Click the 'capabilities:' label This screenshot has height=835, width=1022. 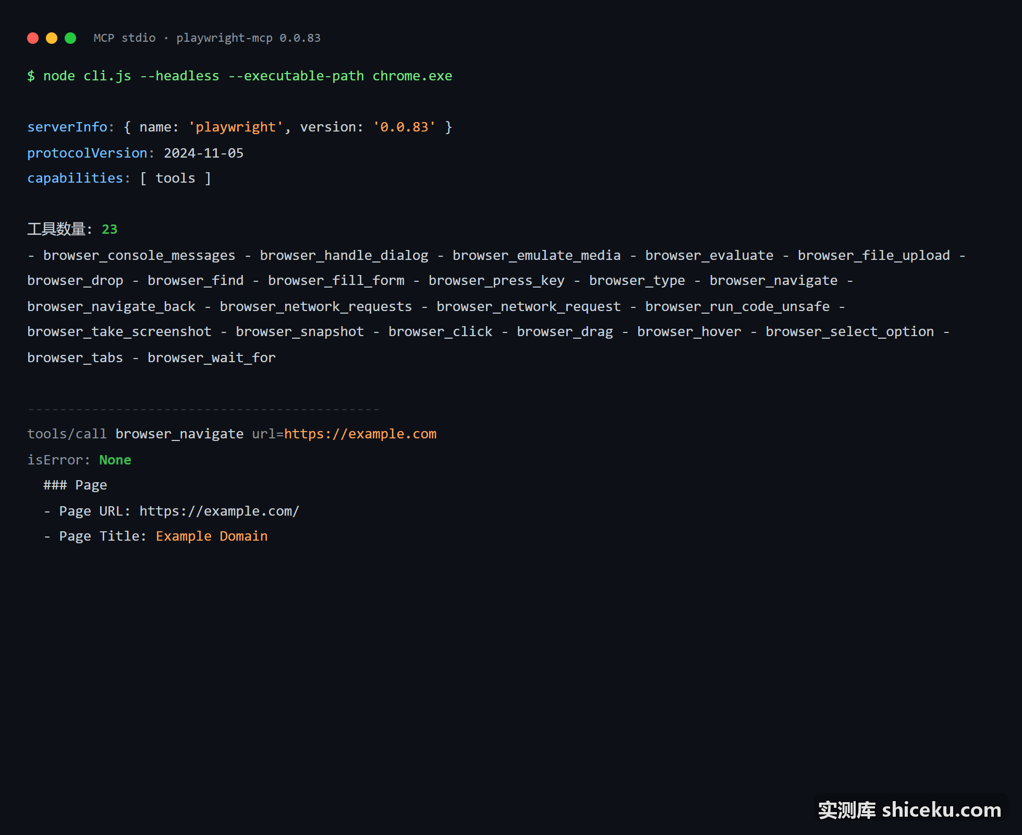79,178
